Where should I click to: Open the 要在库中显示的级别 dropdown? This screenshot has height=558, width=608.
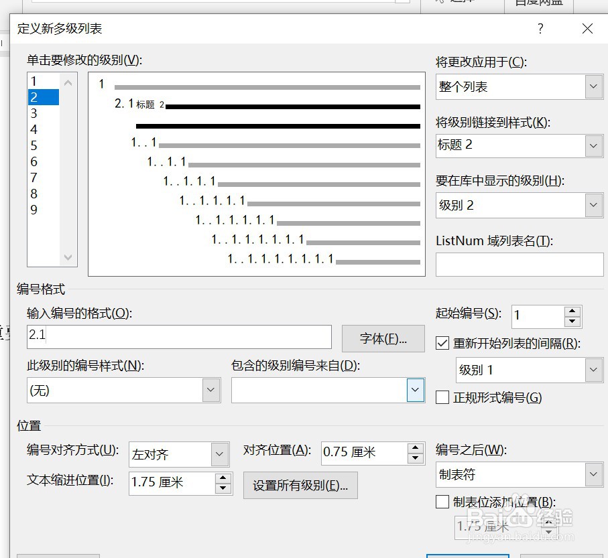tap(593, 205)
